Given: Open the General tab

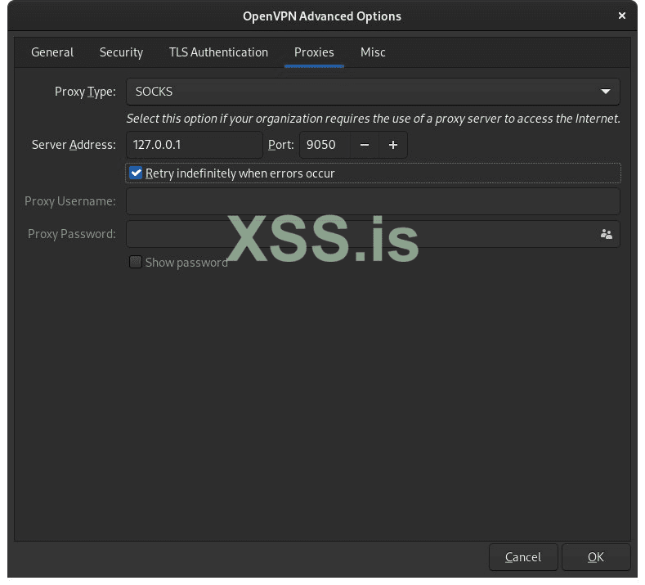Looking at the screenshot, I should pos(52,52).
